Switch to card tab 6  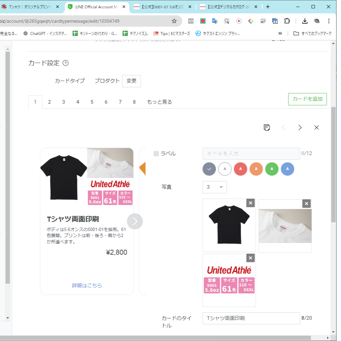click(x=106, y=102)
